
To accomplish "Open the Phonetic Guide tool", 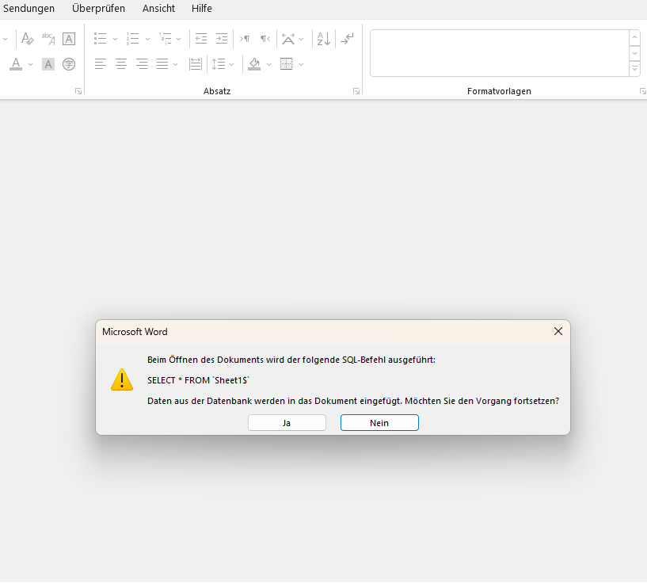I will click(x=48, y=39).
